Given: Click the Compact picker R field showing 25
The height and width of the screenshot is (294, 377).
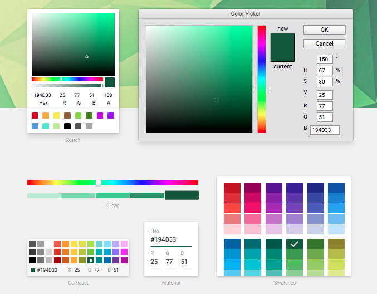Looking at the screenshot, I should (77, 270).
